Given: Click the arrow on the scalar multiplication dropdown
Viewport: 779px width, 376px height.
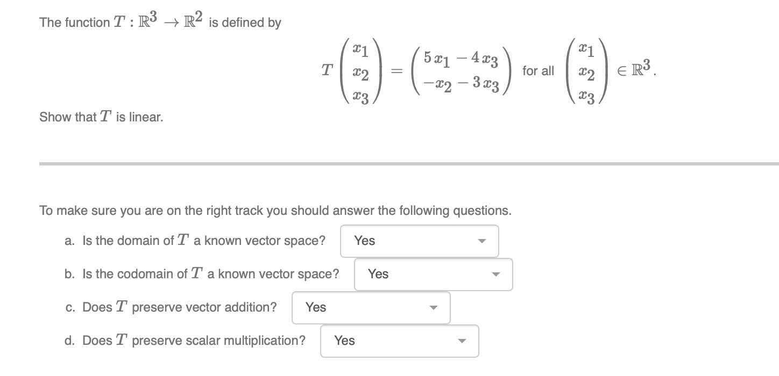Looking at the screenshot, I should (x=462, y=341).
